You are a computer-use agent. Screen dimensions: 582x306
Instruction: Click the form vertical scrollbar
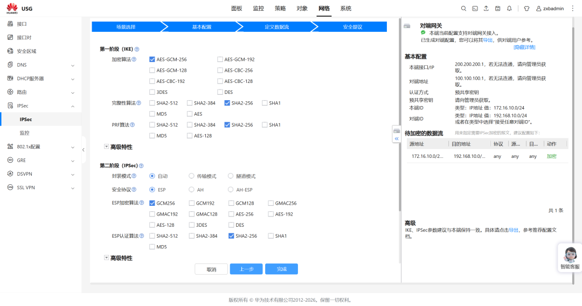point(400,115)
